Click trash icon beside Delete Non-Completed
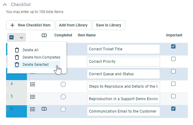 point(17,57)
